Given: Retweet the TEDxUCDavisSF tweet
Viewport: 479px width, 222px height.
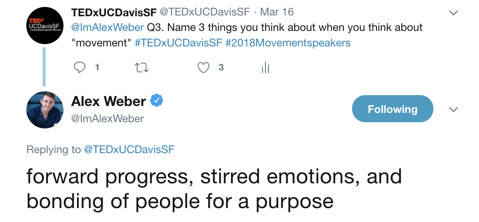Looking at the screenshot, I should pyautogui.click(x=141, y=68).
